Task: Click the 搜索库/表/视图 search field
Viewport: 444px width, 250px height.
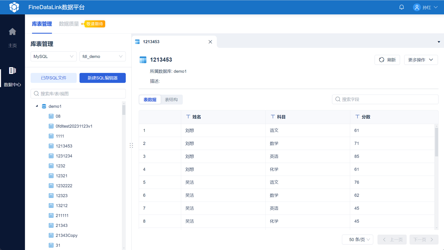Action: [78, 94]
